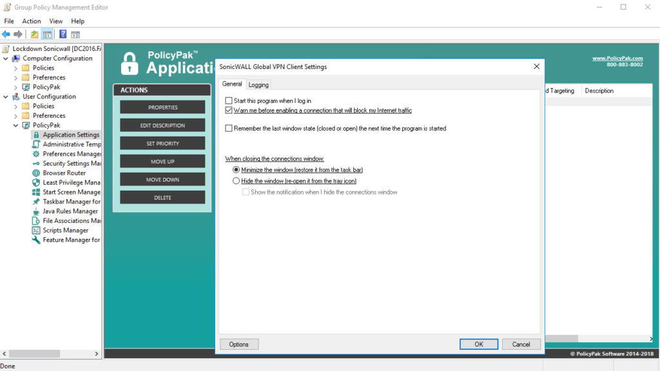The height and width of the screenshot is (371, 660).
Task: Click the Group Policy Management Editor title icon
Action: (7, 7)
